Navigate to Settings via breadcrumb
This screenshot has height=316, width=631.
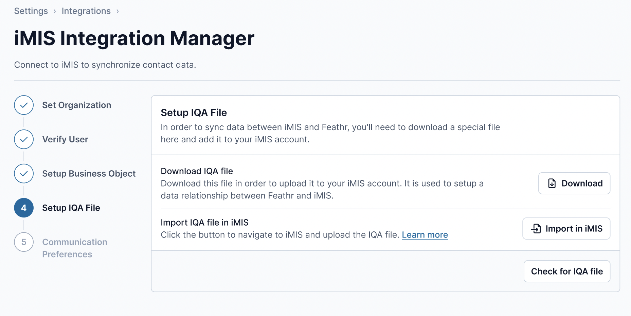[31, 11]
